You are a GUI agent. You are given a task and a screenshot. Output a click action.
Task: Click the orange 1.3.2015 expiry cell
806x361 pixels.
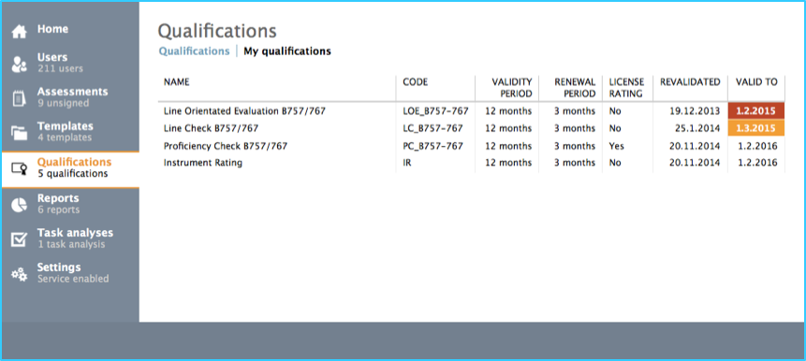[x=756, y=128]
